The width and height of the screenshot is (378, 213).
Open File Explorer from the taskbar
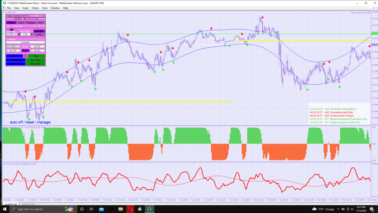tap(120, 209)
